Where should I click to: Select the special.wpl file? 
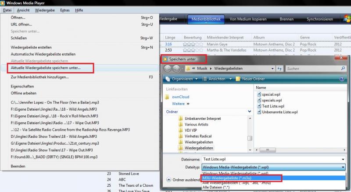click(269, 94)
